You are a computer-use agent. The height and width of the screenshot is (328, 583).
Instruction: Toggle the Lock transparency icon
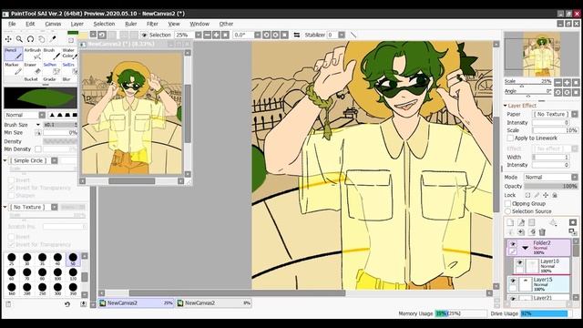527,195
